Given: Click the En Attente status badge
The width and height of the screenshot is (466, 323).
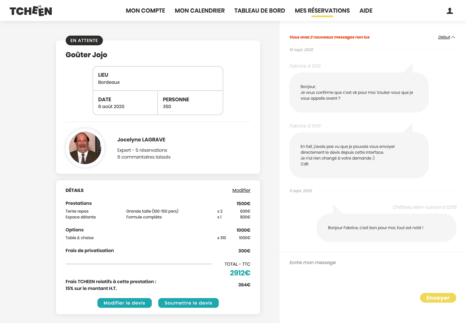Looking at the screenshot, I should (x=84, y=40).
